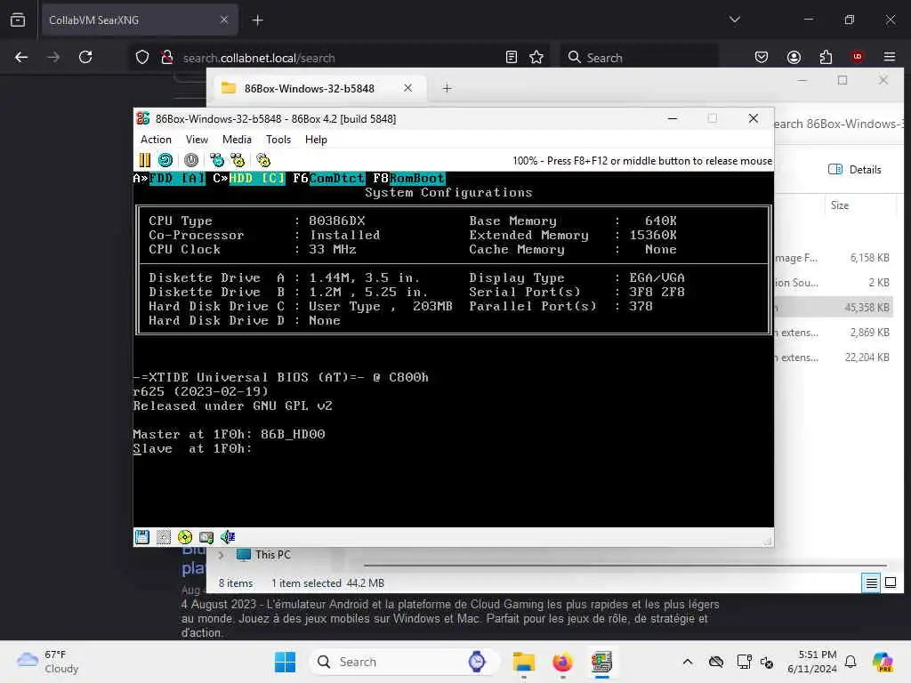Open Firefox application menu
Viewport: 911px width, 683px height.
click(x=890, y=57)
